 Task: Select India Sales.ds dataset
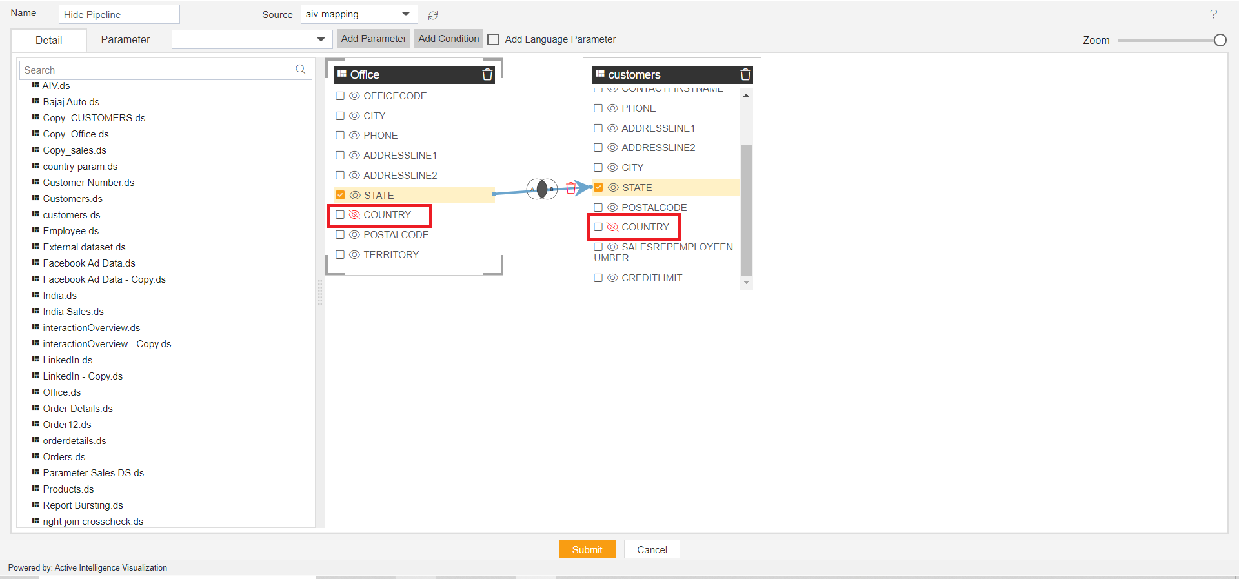click(73, 312)
